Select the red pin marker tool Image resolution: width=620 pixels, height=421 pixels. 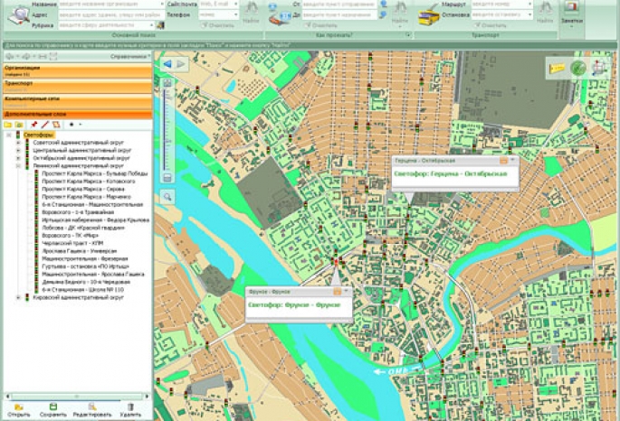pyautogui.click(x=33, y=124)
